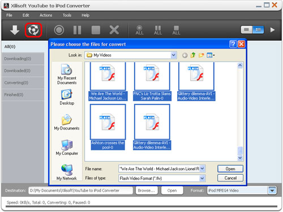Click the Remove X toolbar icon
Image resolution: width=283 pixels, height=212 pixels.
pyautogui.click(x=114, y=30)
